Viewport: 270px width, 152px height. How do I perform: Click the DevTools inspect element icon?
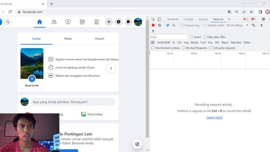[153, 19]
